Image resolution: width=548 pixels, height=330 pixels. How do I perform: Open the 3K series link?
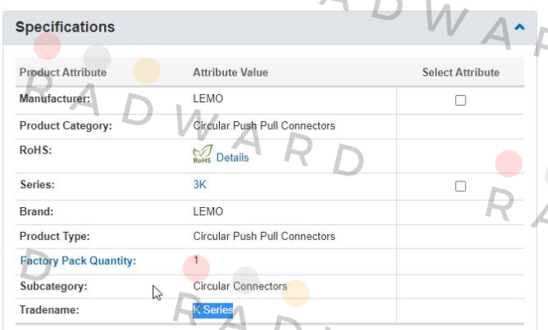pyautogui.click(x=199, y=186)
